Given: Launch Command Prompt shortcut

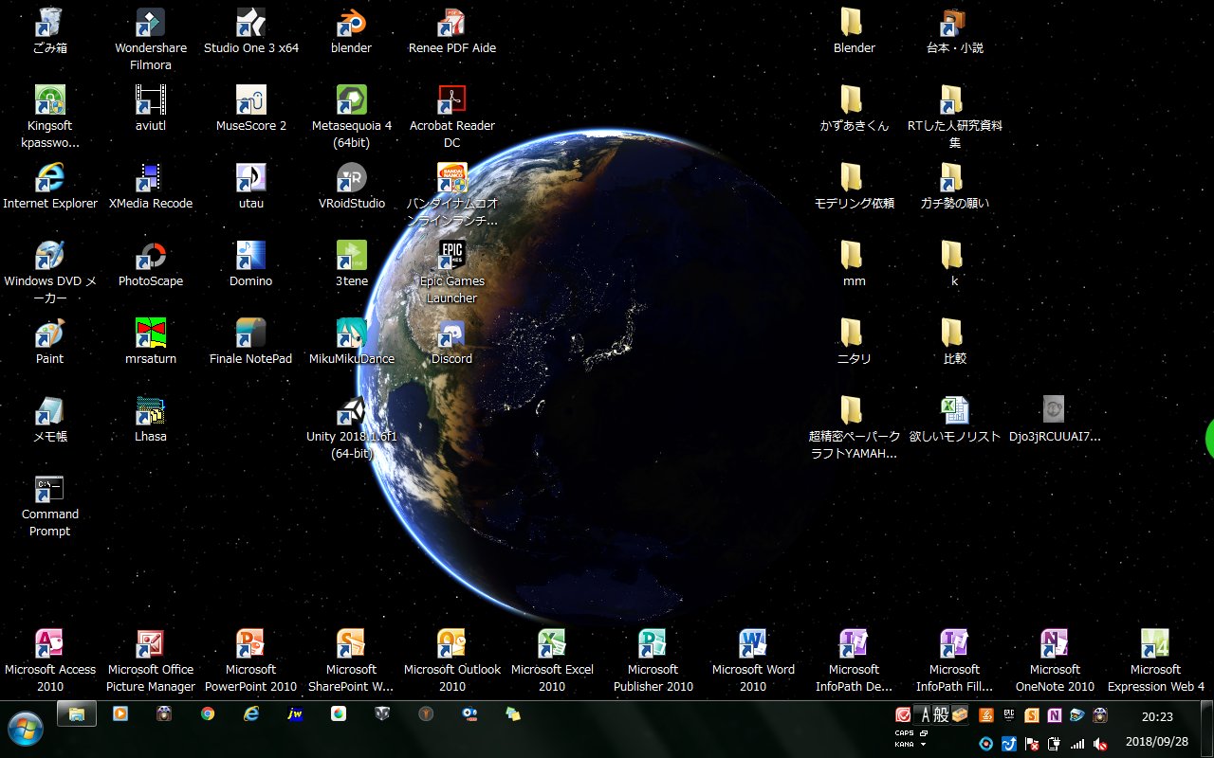Looking at the screenshot, I should [x=49, y=505].
